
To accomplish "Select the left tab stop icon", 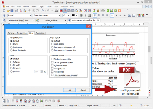I will pyautogui.click(x=112, y=15).
